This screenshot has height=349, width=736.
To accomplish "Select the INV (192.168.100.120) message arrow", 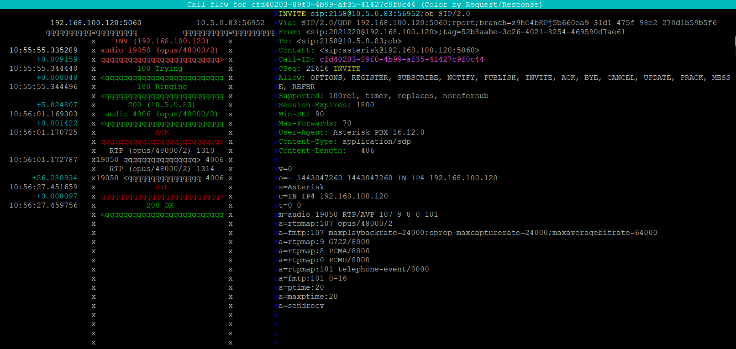I will coord(162,41).
